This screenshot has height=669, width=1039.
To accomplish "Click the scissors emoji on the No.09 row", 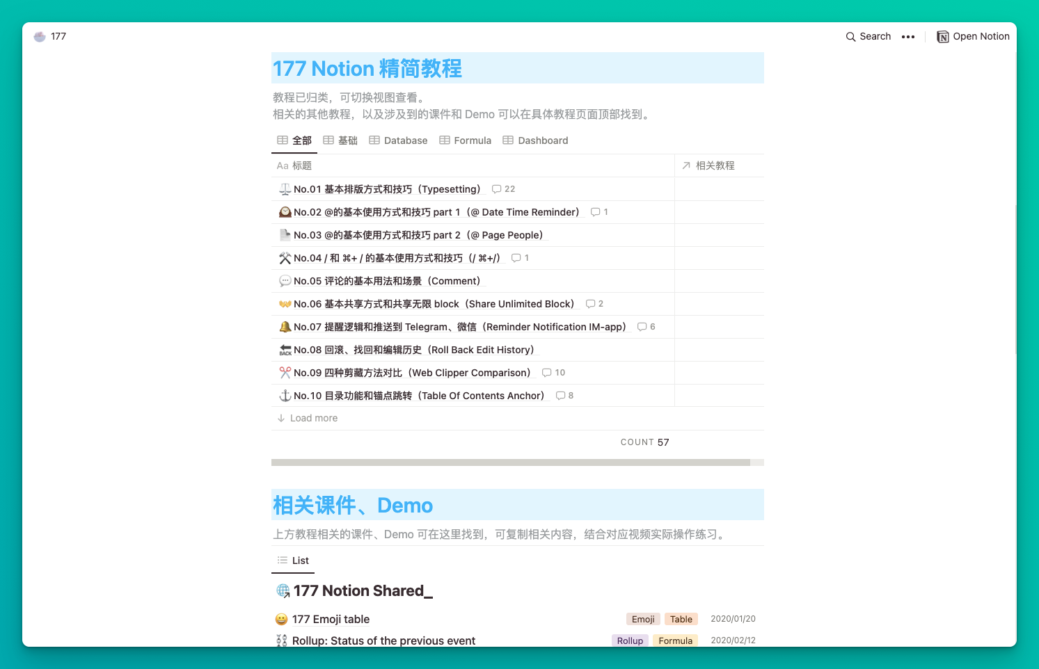I will pyautogui.click(x=285, y=372).
